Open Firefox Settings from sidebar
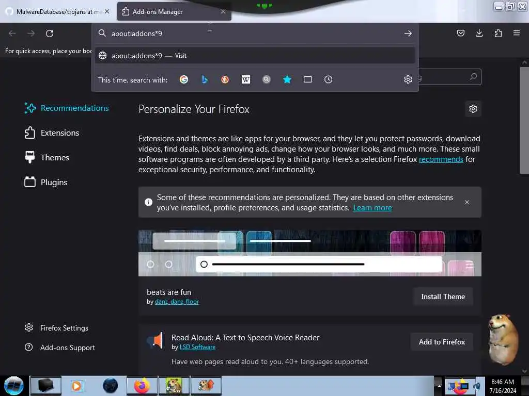Image resolution: width=529 pixels, height=396 pixels. 57,327
